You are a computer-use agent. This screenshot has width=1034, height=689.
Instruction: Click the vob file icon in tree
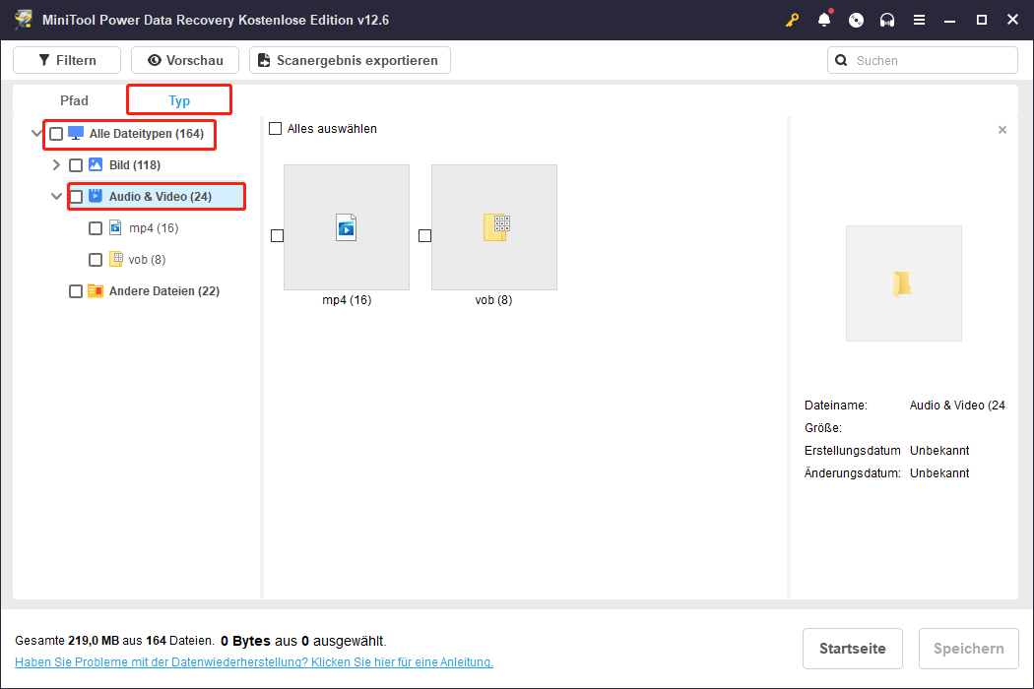[116, 259]
